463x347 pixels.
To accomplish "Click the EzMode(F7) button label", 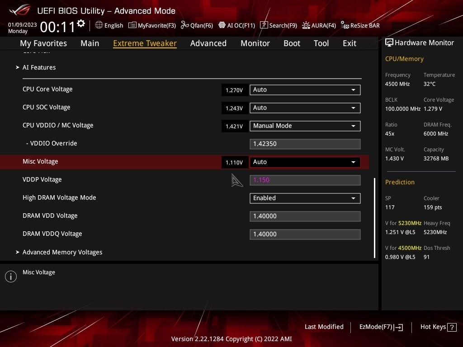I will click(x=376, y=327).
